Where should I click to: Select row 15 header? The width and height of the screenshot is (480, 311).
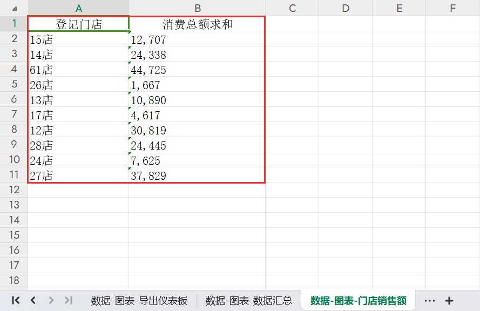point(14,235)
